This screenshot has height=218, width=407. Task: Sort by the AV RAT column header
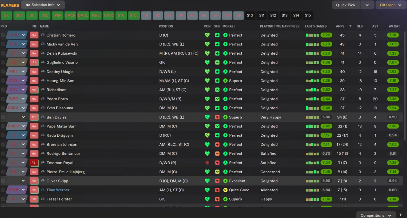(394, 26)
